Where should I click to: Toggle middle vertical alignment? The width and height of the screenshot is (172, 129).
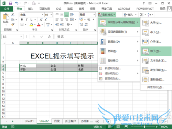tap(62, 15)
